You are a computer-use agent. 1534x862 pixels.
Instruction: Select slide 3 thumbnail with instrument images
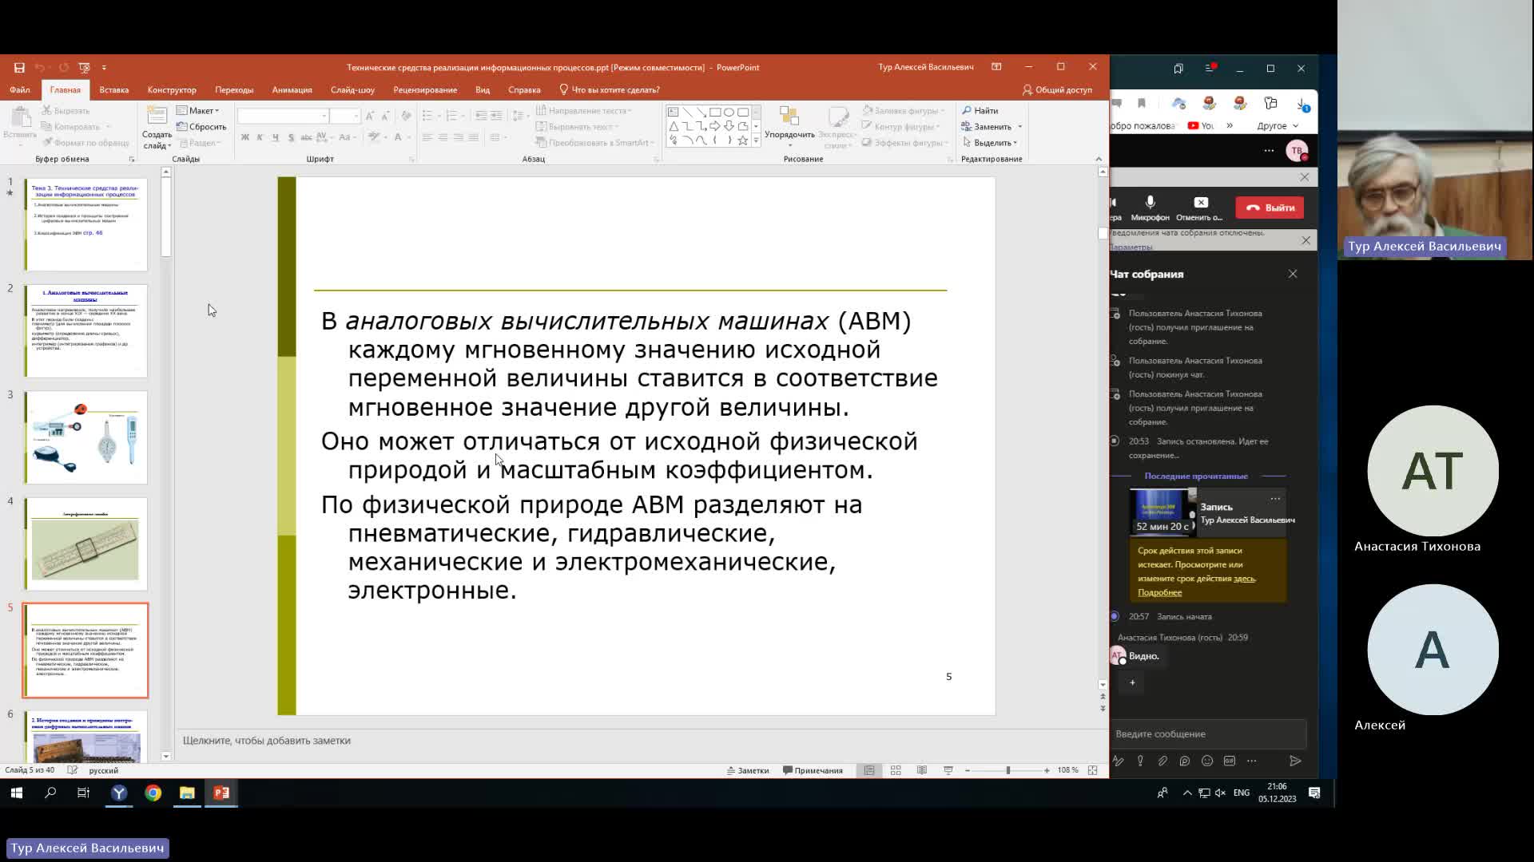(86, 437)
